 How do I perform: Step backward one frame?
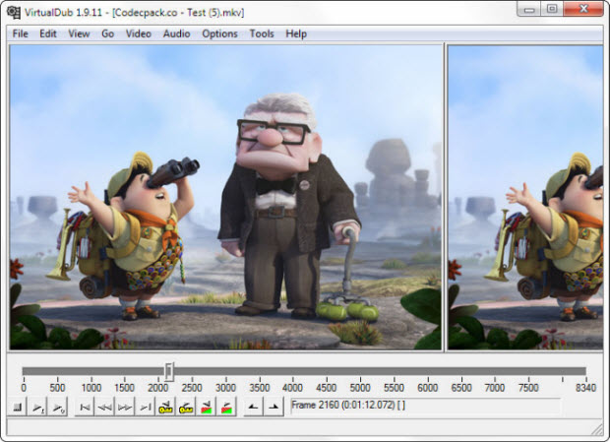tap(104, 407)
